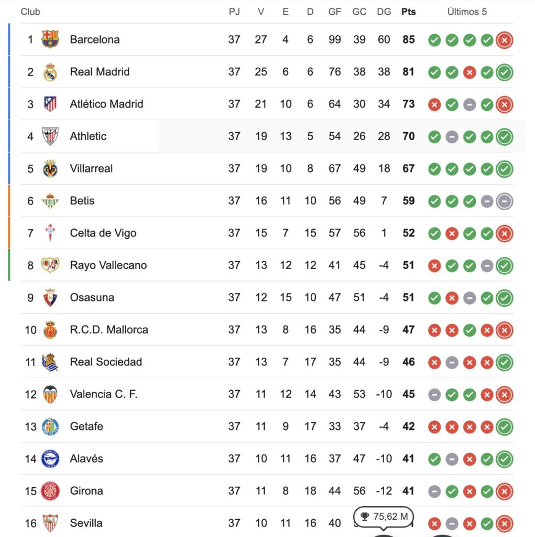The image size is (535, 537).
Task: Click the Real Madrid crest icon
Action: pos(50,72)
